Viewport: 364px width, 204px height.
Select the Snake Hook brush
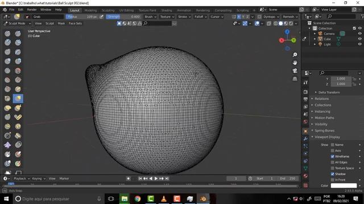18,108
